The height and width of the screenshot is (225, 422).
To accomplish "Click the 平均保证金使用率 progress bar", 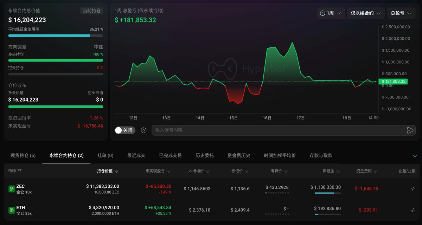I will [x=56, y=36].
